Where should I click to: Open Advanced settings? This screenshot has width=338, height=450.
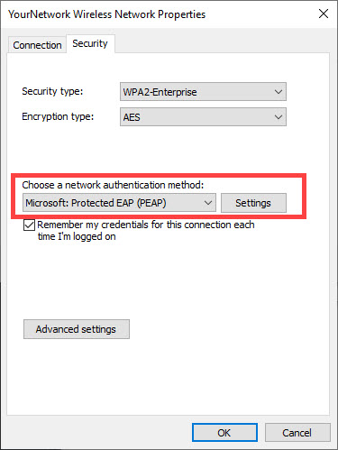point(77,329)
